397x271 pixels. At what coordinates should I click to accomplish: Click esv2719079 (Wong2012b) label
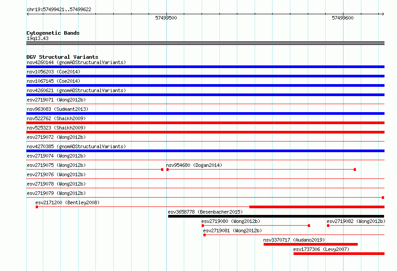(56, 193)
